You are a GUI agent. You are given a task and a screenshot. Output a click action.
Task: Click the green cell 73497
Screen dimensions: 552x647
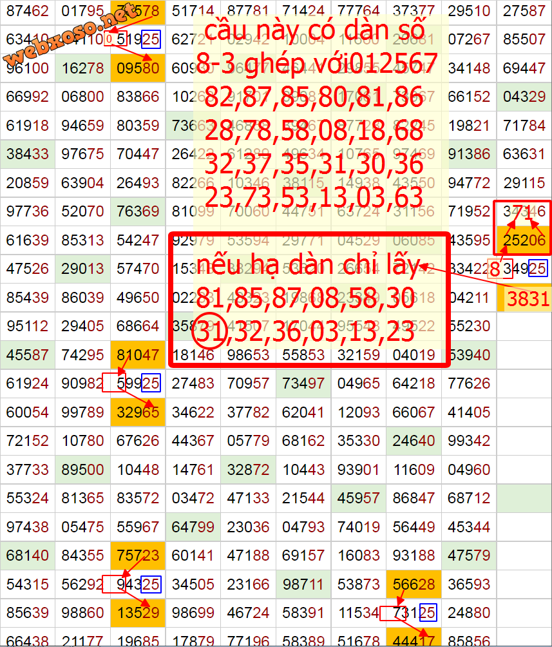click(x=303, y=383)
